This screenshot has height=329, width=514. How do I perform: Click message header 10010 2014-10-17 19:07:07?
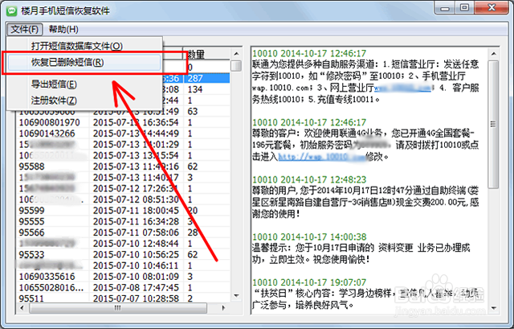(309, 282)
